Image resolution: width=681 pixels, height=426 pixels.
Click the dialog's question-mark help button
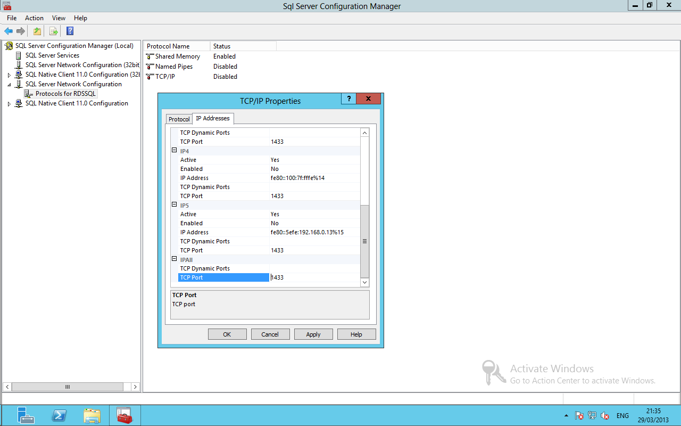coord(348,99)
